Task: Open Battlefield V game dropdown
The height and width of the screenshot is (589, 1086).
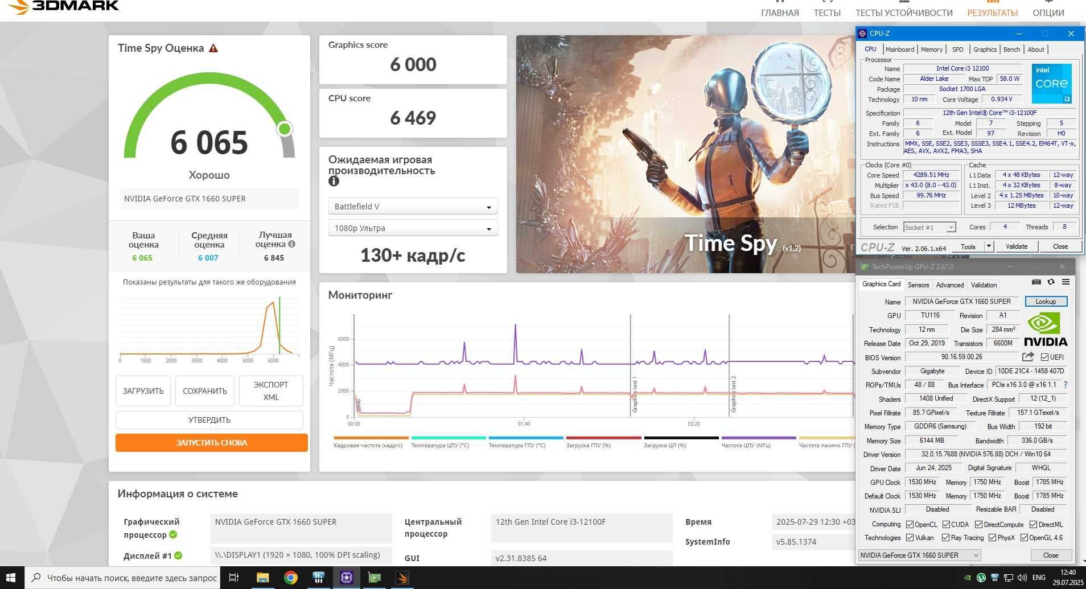Action: click(x=413, y=207)
